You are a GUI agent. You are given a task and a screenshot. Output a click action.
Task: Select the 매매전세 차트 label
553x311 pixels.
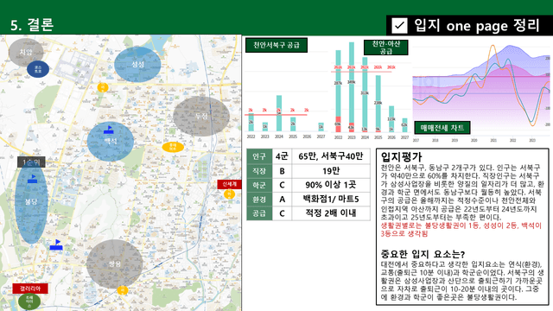click(442, 128)
